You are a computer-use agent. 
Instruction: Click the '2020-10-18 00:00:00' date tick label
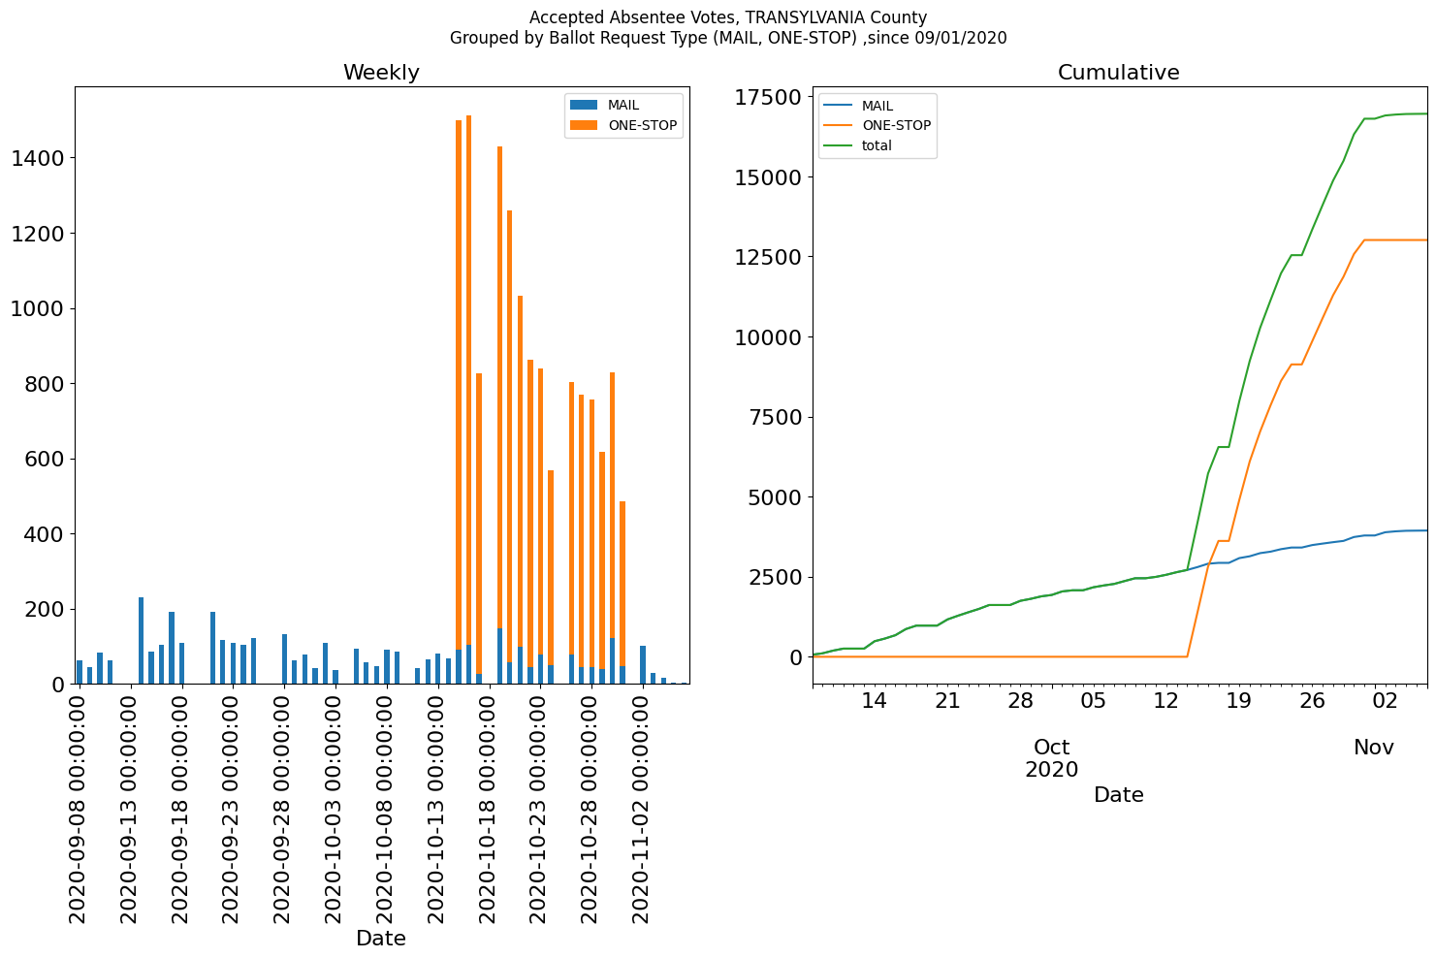point(490,807)
